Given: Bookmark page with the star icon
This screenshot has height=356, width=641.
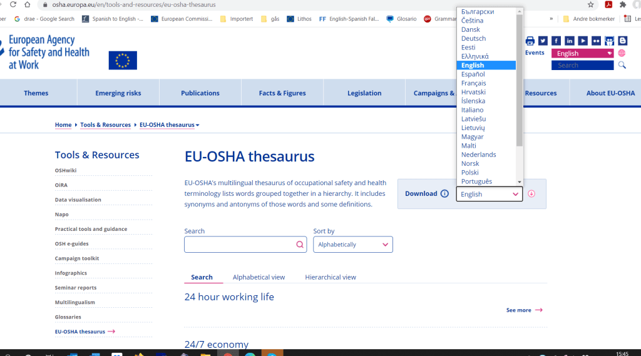Looking at the screenshot, I should pos(590,4).
